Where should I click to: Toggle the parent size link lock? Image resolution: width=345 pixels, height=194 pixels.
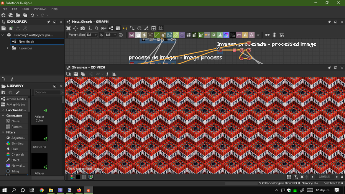[x=101, y=35]
